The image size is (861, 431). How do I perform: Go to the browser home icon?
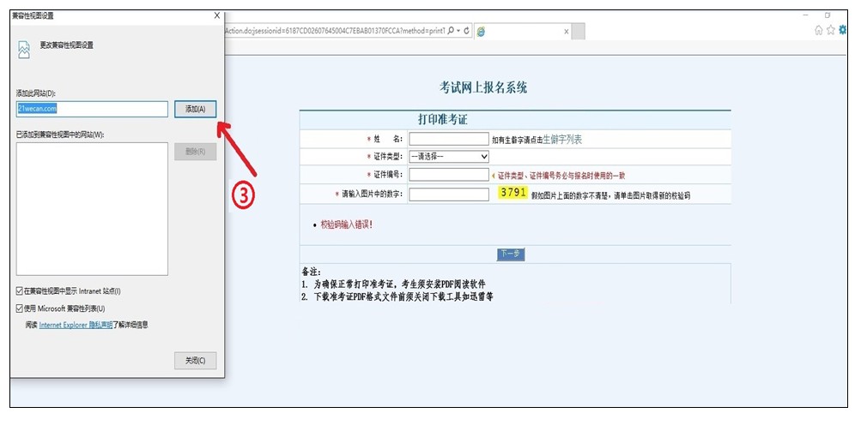tap(819, 30)
